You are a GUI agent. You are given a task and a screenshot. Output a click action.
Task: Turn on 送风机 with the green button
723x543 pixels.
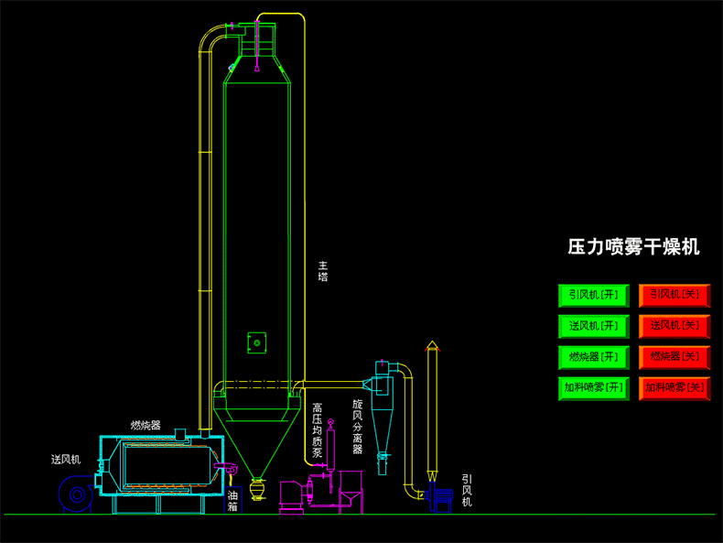pos(594,325)
